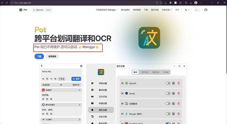
Task: Open browser downloads icon
Action: [191, 3]
